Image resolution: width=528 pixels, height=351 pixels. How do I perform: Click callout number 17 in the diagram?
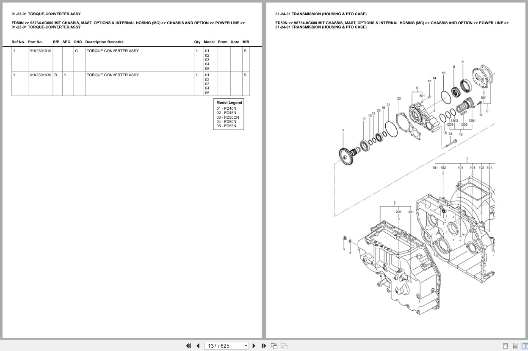364,119
